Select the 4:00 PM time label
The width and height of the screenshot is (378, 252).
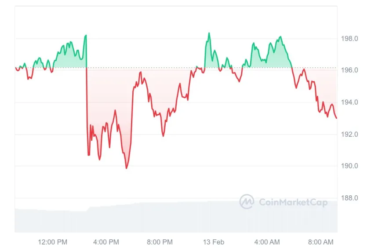107,242
